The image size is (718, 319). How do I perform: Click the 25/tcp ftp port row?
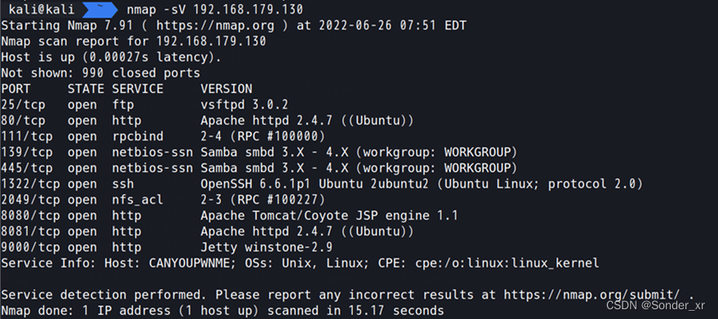145,104
